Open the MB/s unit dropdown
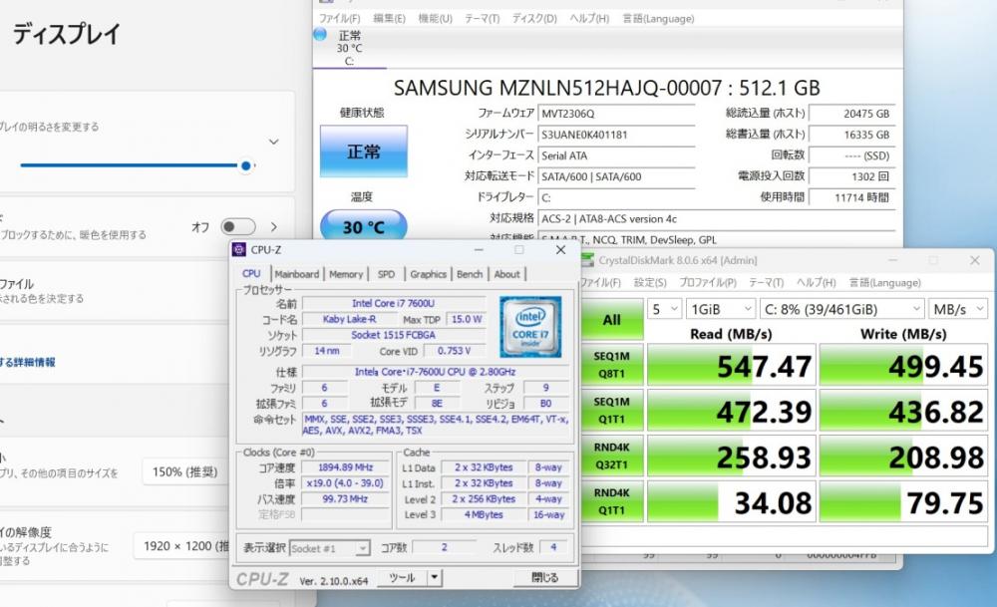This screenshot has height=607, width=997. coord(957,310)
